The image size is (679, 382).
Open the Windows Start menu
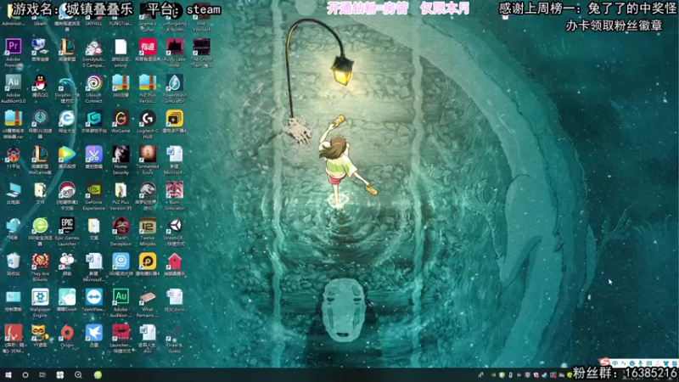8,374
